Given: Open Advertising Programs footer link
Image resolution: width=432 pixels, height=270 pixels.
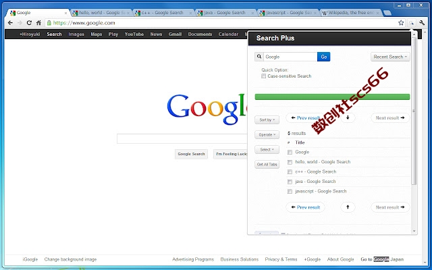Looking at the screenshot, I should click(193, 259).
